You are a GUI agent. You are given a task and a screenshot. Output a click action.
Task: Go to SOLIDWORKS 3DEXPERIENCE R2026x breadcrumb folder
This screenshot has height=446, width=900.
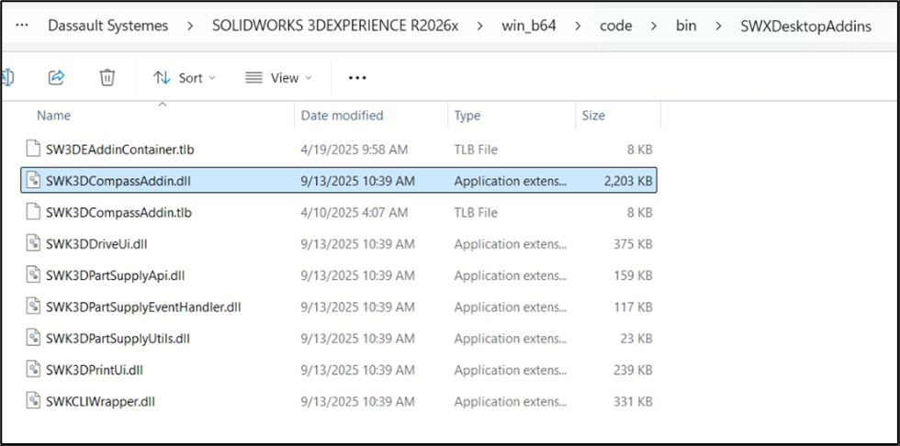[335, 26]
